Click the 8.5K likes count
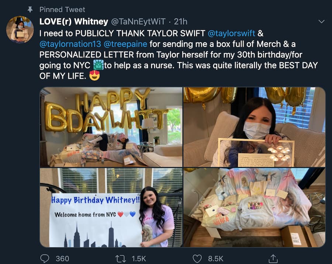Viewport: 332px width, 264px height. [x=215, y=258]
